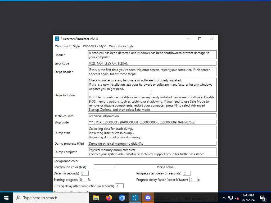Click the 'Foreground color (text)' label

point(70,167)
